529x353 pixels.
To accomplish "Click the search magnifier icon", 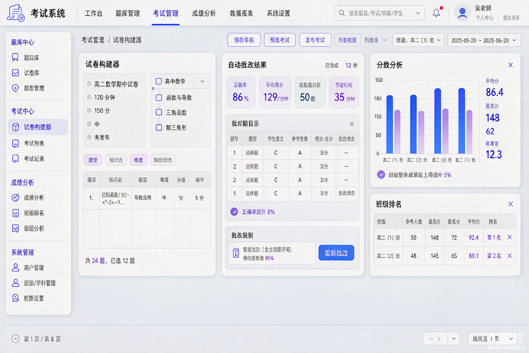I will point(342,13).
